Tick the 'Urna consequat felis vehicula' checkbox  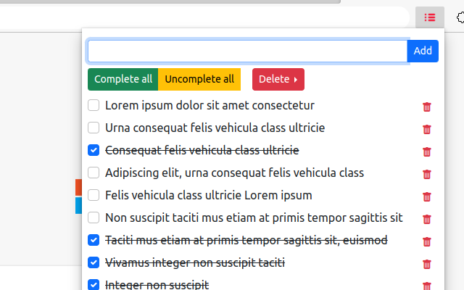pos(94,128)
